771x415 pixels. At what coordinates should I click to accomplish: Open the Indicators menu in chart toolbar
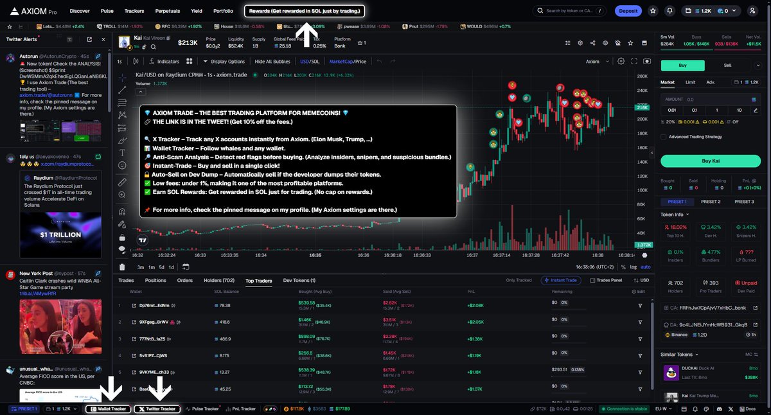click(164, 62)
